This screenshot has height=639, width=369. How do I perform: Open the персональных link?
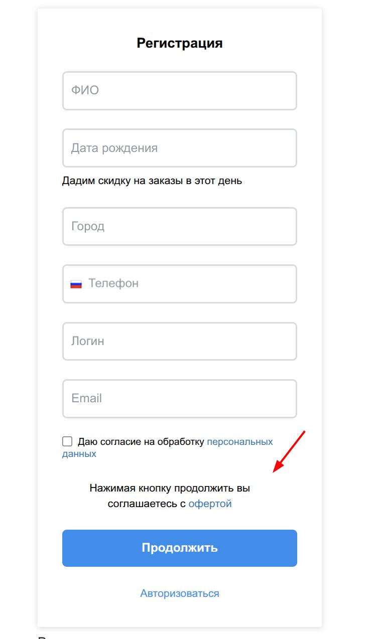(240, 442)
